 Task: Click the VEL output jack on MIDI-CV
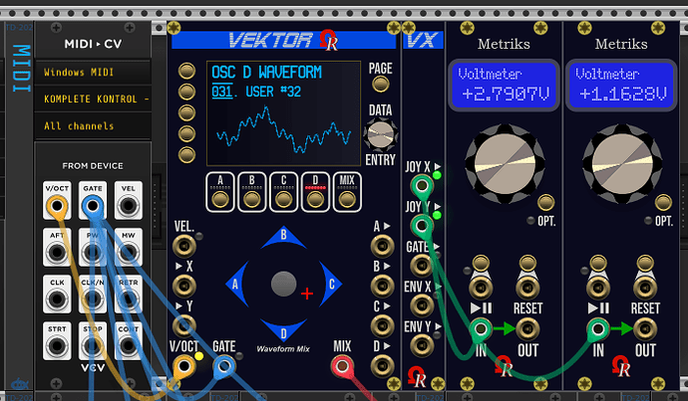128,205
